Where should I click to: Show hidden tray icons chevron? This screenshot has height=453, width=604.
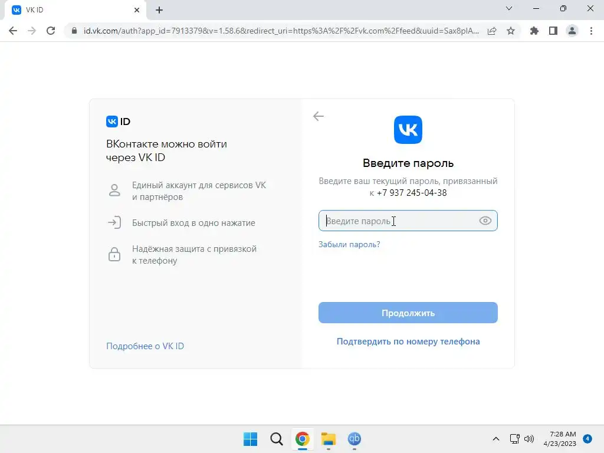click(495, 439)
